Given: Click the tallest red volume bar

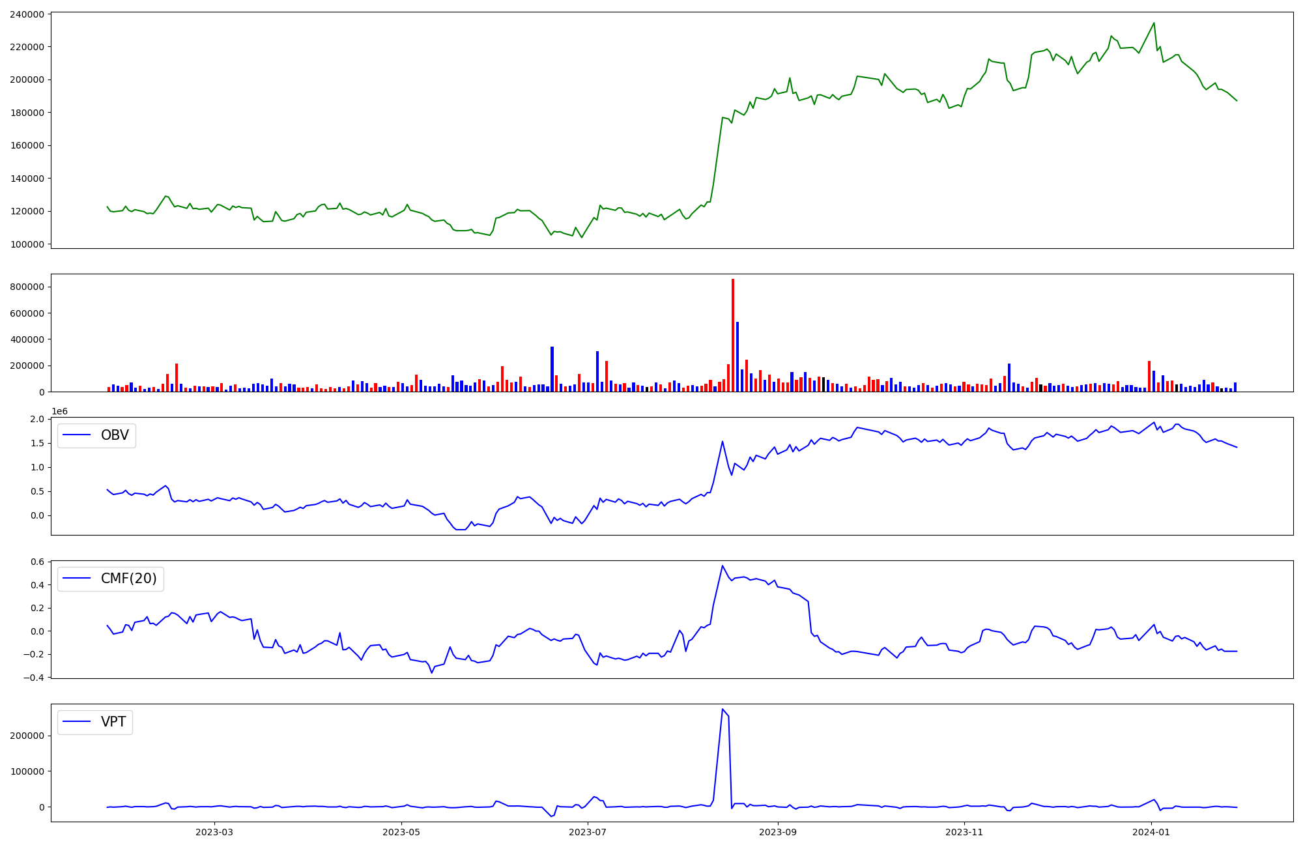Looking at the screenshot, I should pos(733,336).
